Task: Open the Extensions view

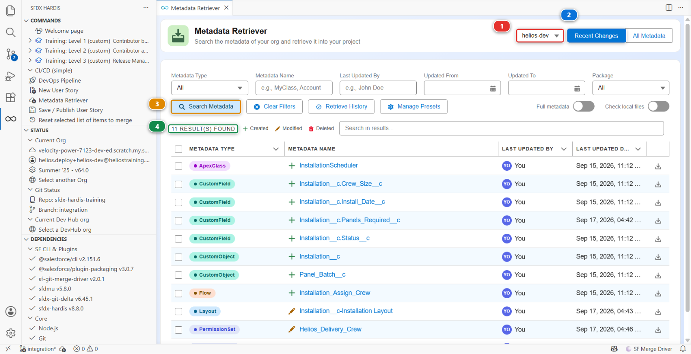Action: (11, 97)
